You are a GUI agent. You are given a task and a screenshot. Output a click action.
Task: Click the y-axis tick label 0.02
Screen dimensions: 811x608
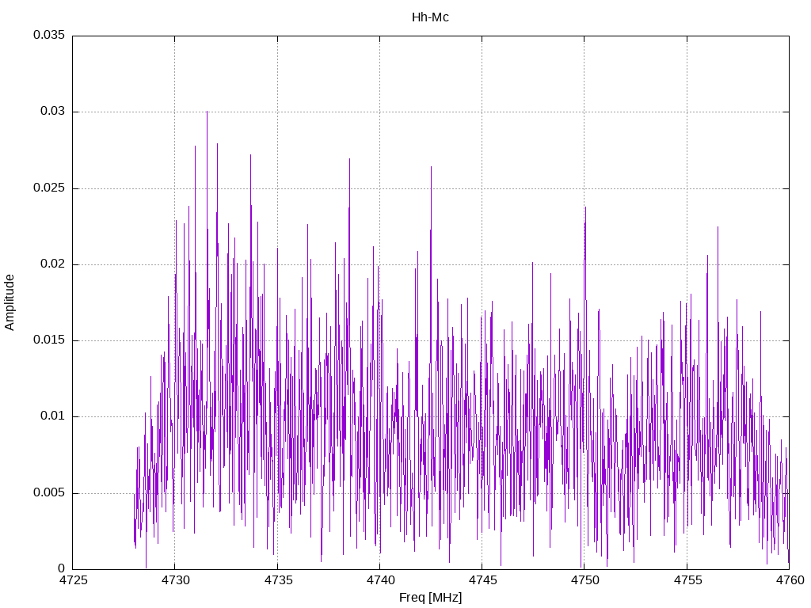click(x=53, y=264)
